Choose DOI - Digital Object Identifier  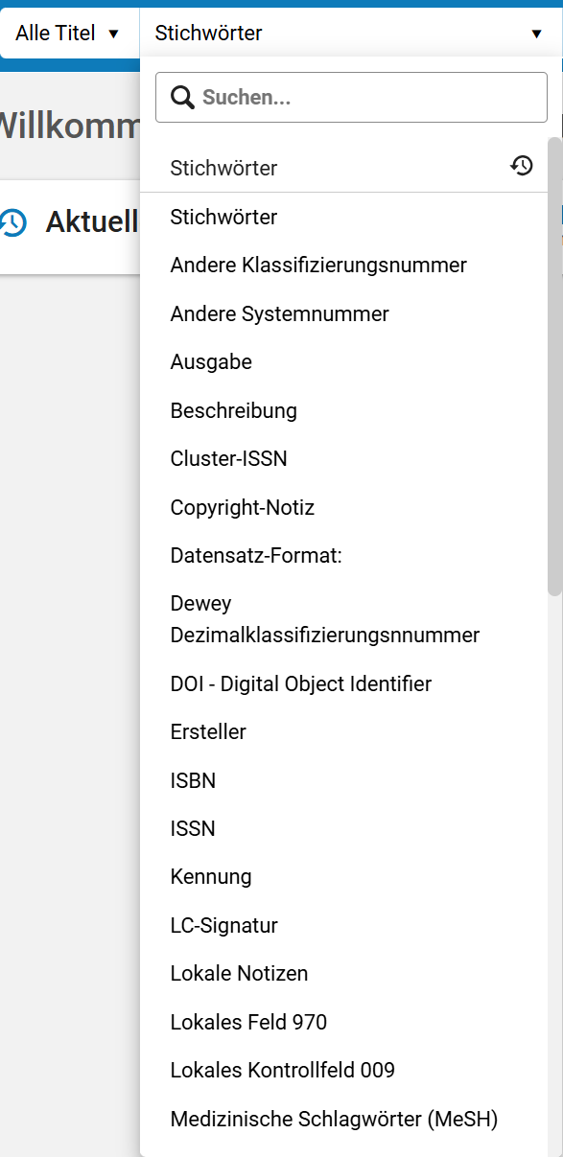click(343, 683)
